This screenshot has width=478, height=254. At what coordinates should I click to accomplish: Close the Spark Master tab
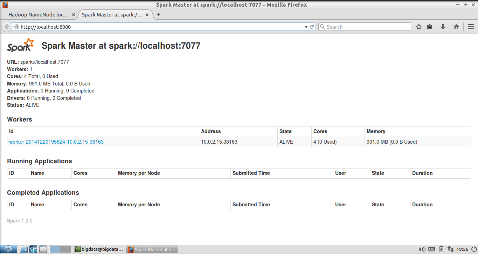147,15
